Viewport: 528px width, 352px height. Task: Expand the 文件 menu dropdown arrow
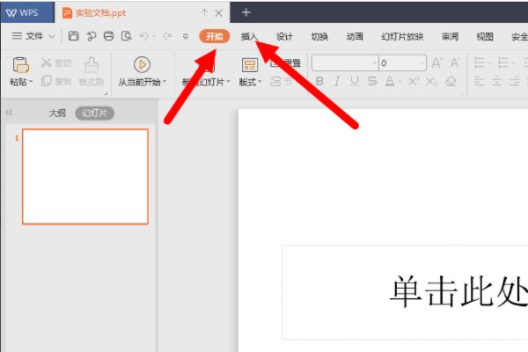[x=52, y=36]
